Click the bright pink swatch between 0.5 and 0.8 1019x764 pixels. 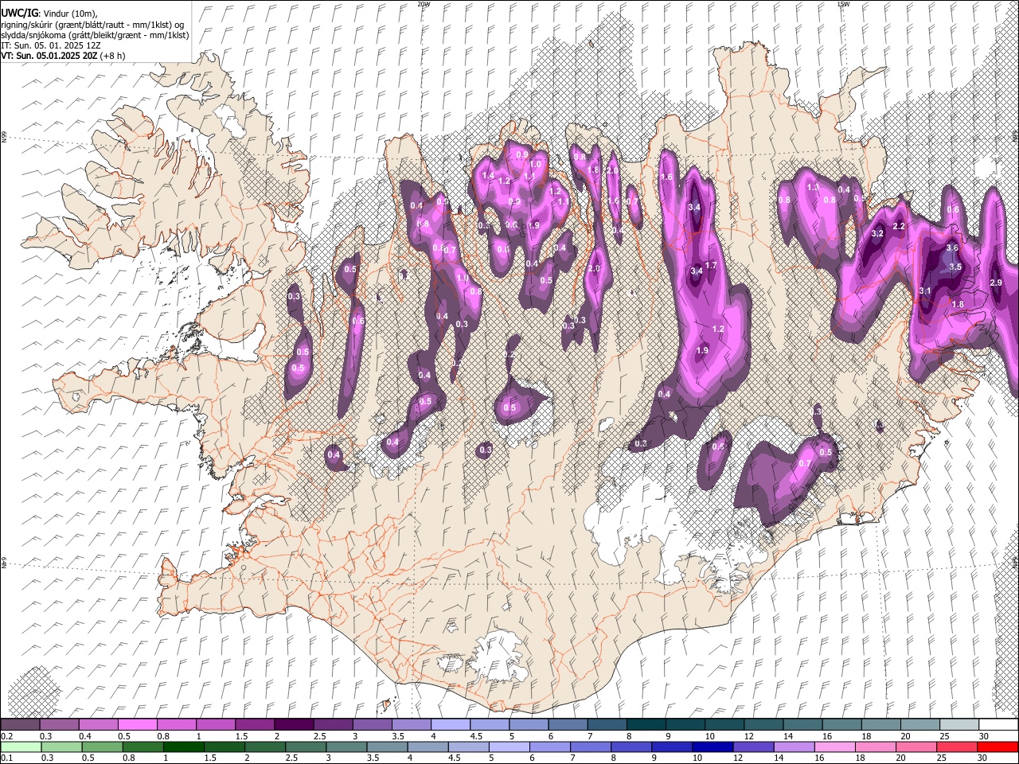pyautogui.click(x=137, y=725)
